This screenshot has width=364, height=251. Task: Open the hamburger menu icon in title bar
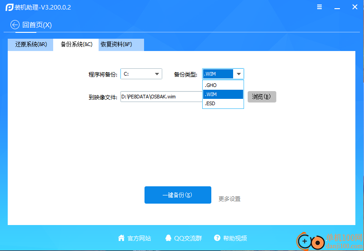point(319,7)
